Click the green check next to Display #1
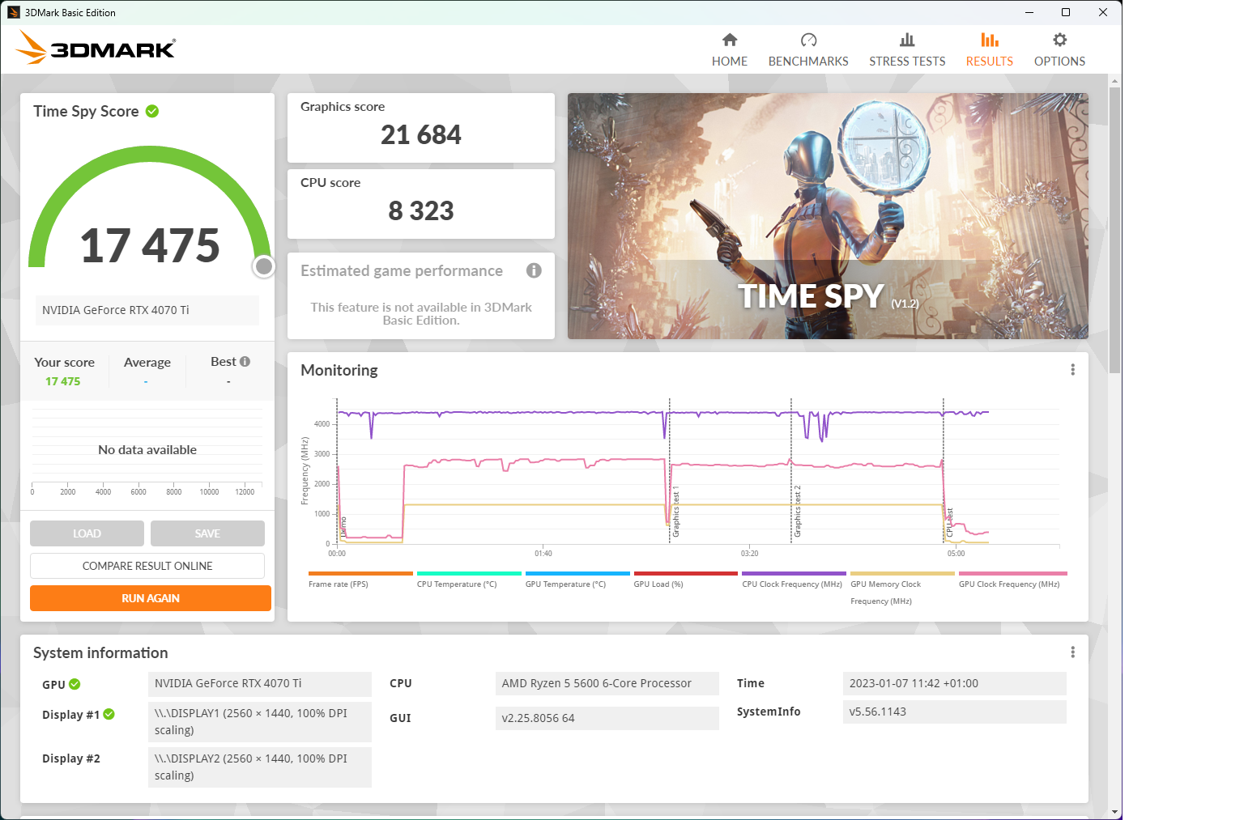This screenshot has width=1244, height=820. coord(109,714)
